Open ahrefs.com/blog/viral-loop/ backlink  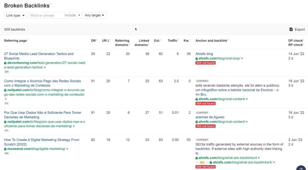click(219, 58)
